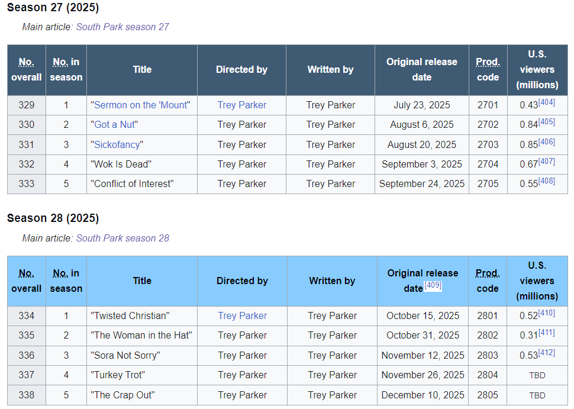Viewport: 574px width, 409px height.
Task: Click production code 2701
Action: [x=488, y=105]
